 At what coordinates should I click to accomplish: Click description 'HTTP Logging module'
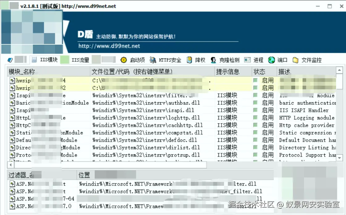307,118
